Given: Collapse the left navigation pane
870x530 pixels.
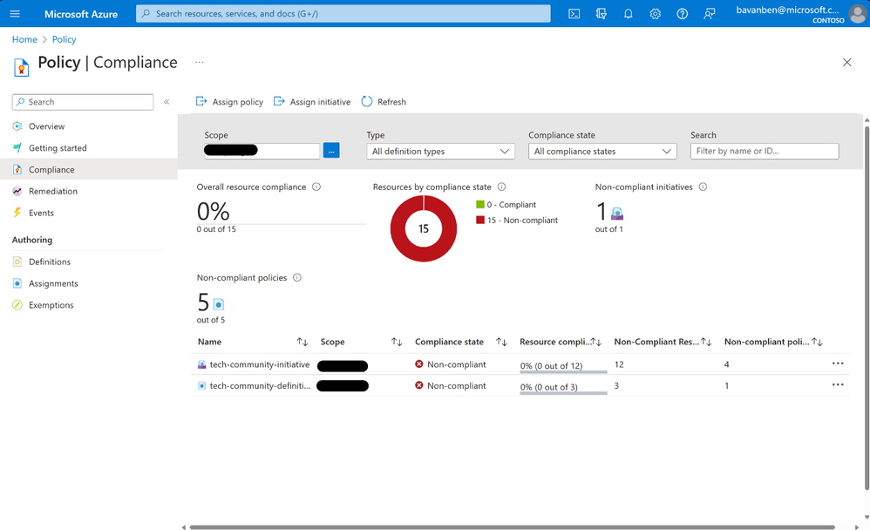Looking at the screenshot, I should point(167,102).
